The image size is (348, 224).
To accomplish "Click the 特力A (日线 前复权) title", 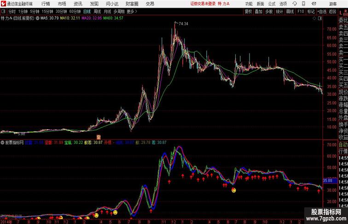I will 17,18.
